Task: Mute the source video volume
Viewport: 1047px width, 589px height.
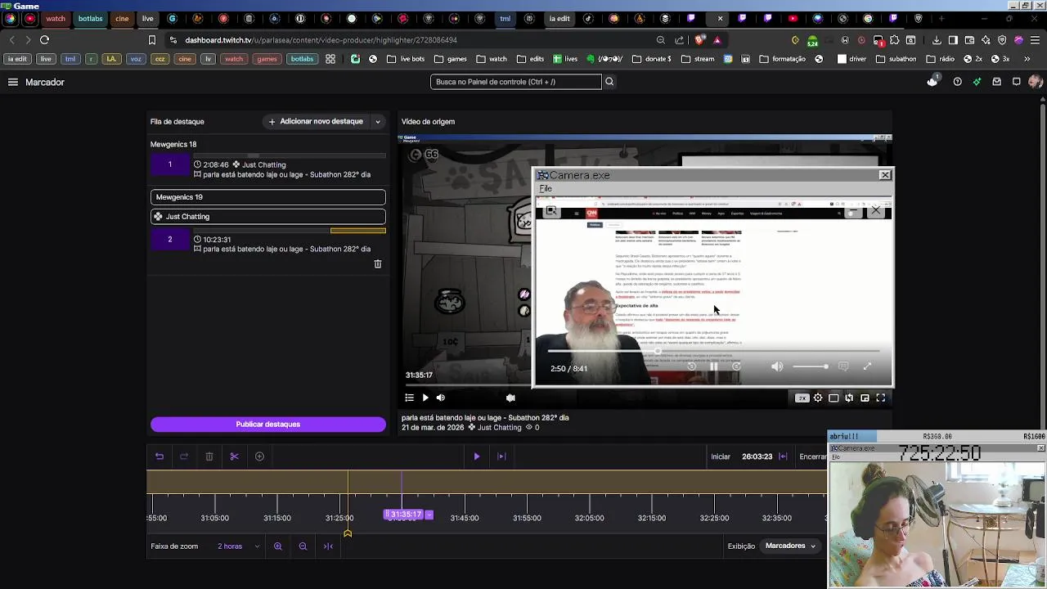Action: pos(441,398)
